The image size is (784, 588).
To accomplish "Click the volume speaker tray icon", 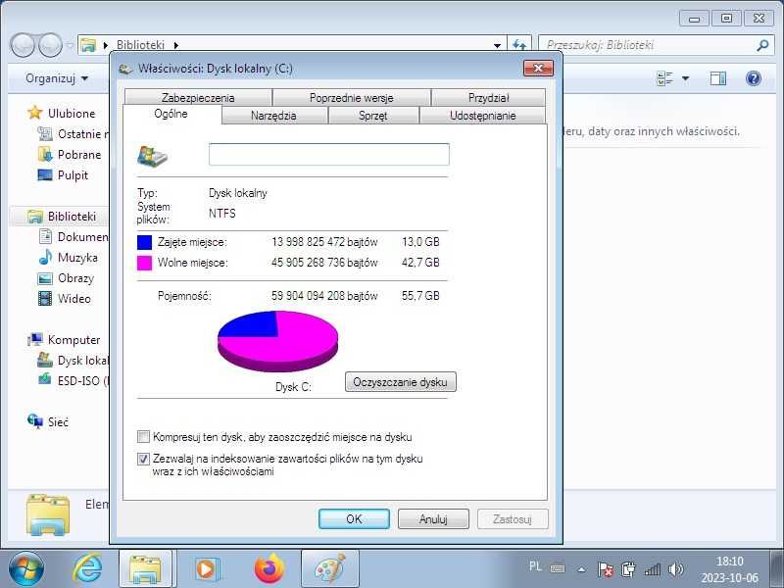I will (x=675, y=569).
